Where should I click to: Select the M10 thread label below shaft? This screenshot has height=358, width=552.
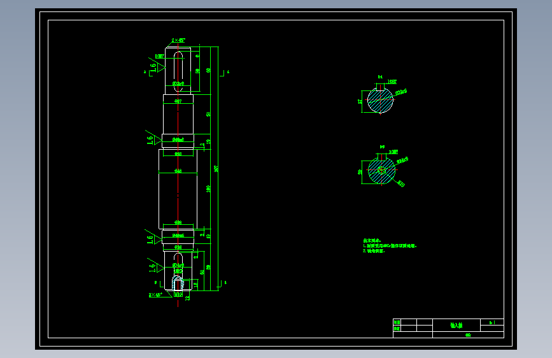click(178, 294)
